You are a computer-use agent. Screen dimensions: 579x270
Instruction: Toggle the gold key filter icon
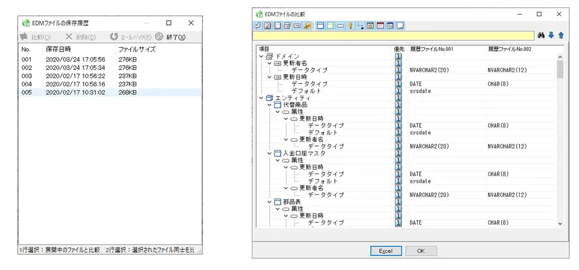(350, 25)
